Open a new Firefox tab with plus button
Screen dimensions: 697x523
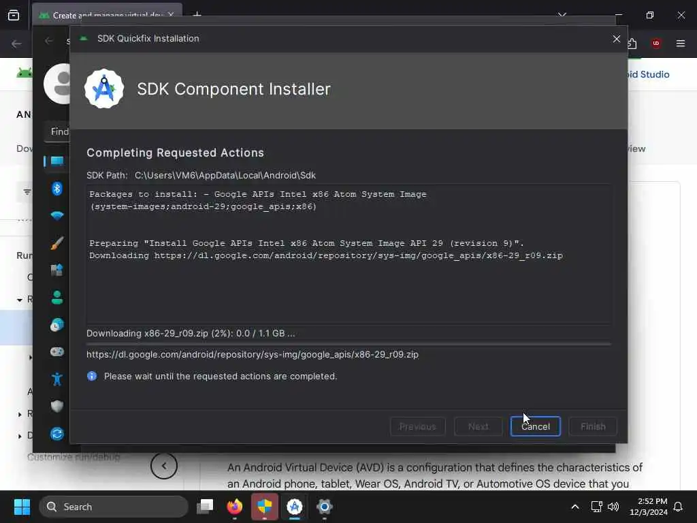click(197, 15)
